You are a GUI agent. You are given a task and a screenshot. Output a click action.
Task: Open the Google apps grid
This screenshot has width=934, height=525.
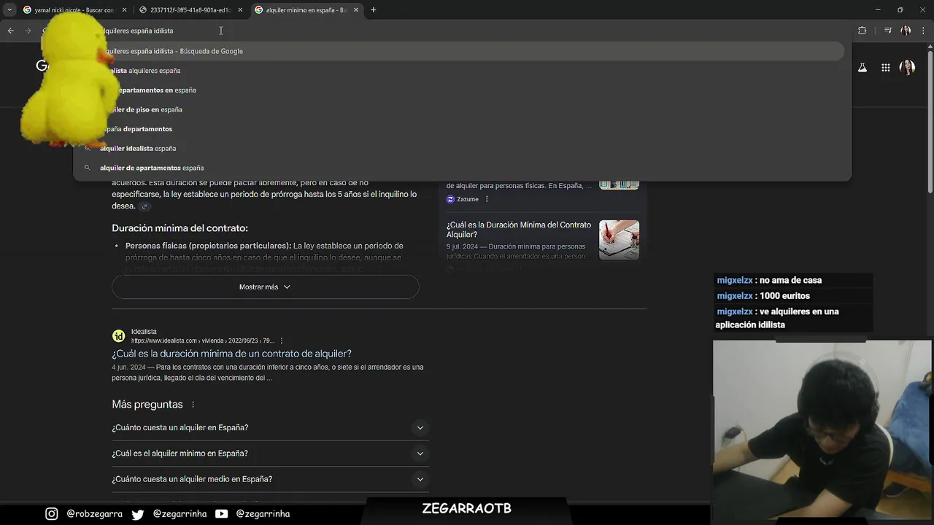pyautogui.click(x=885, y=68)
